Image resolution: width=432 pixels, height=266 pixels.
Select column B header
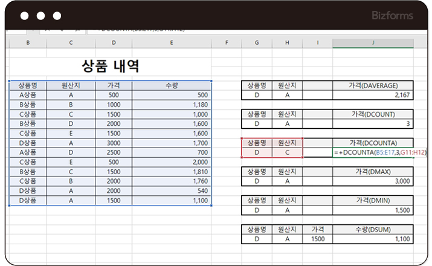28,43
